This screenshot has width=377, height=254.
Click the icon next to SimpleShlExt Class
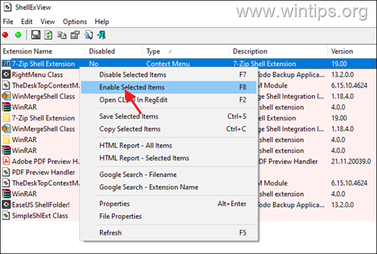(6, 216)
